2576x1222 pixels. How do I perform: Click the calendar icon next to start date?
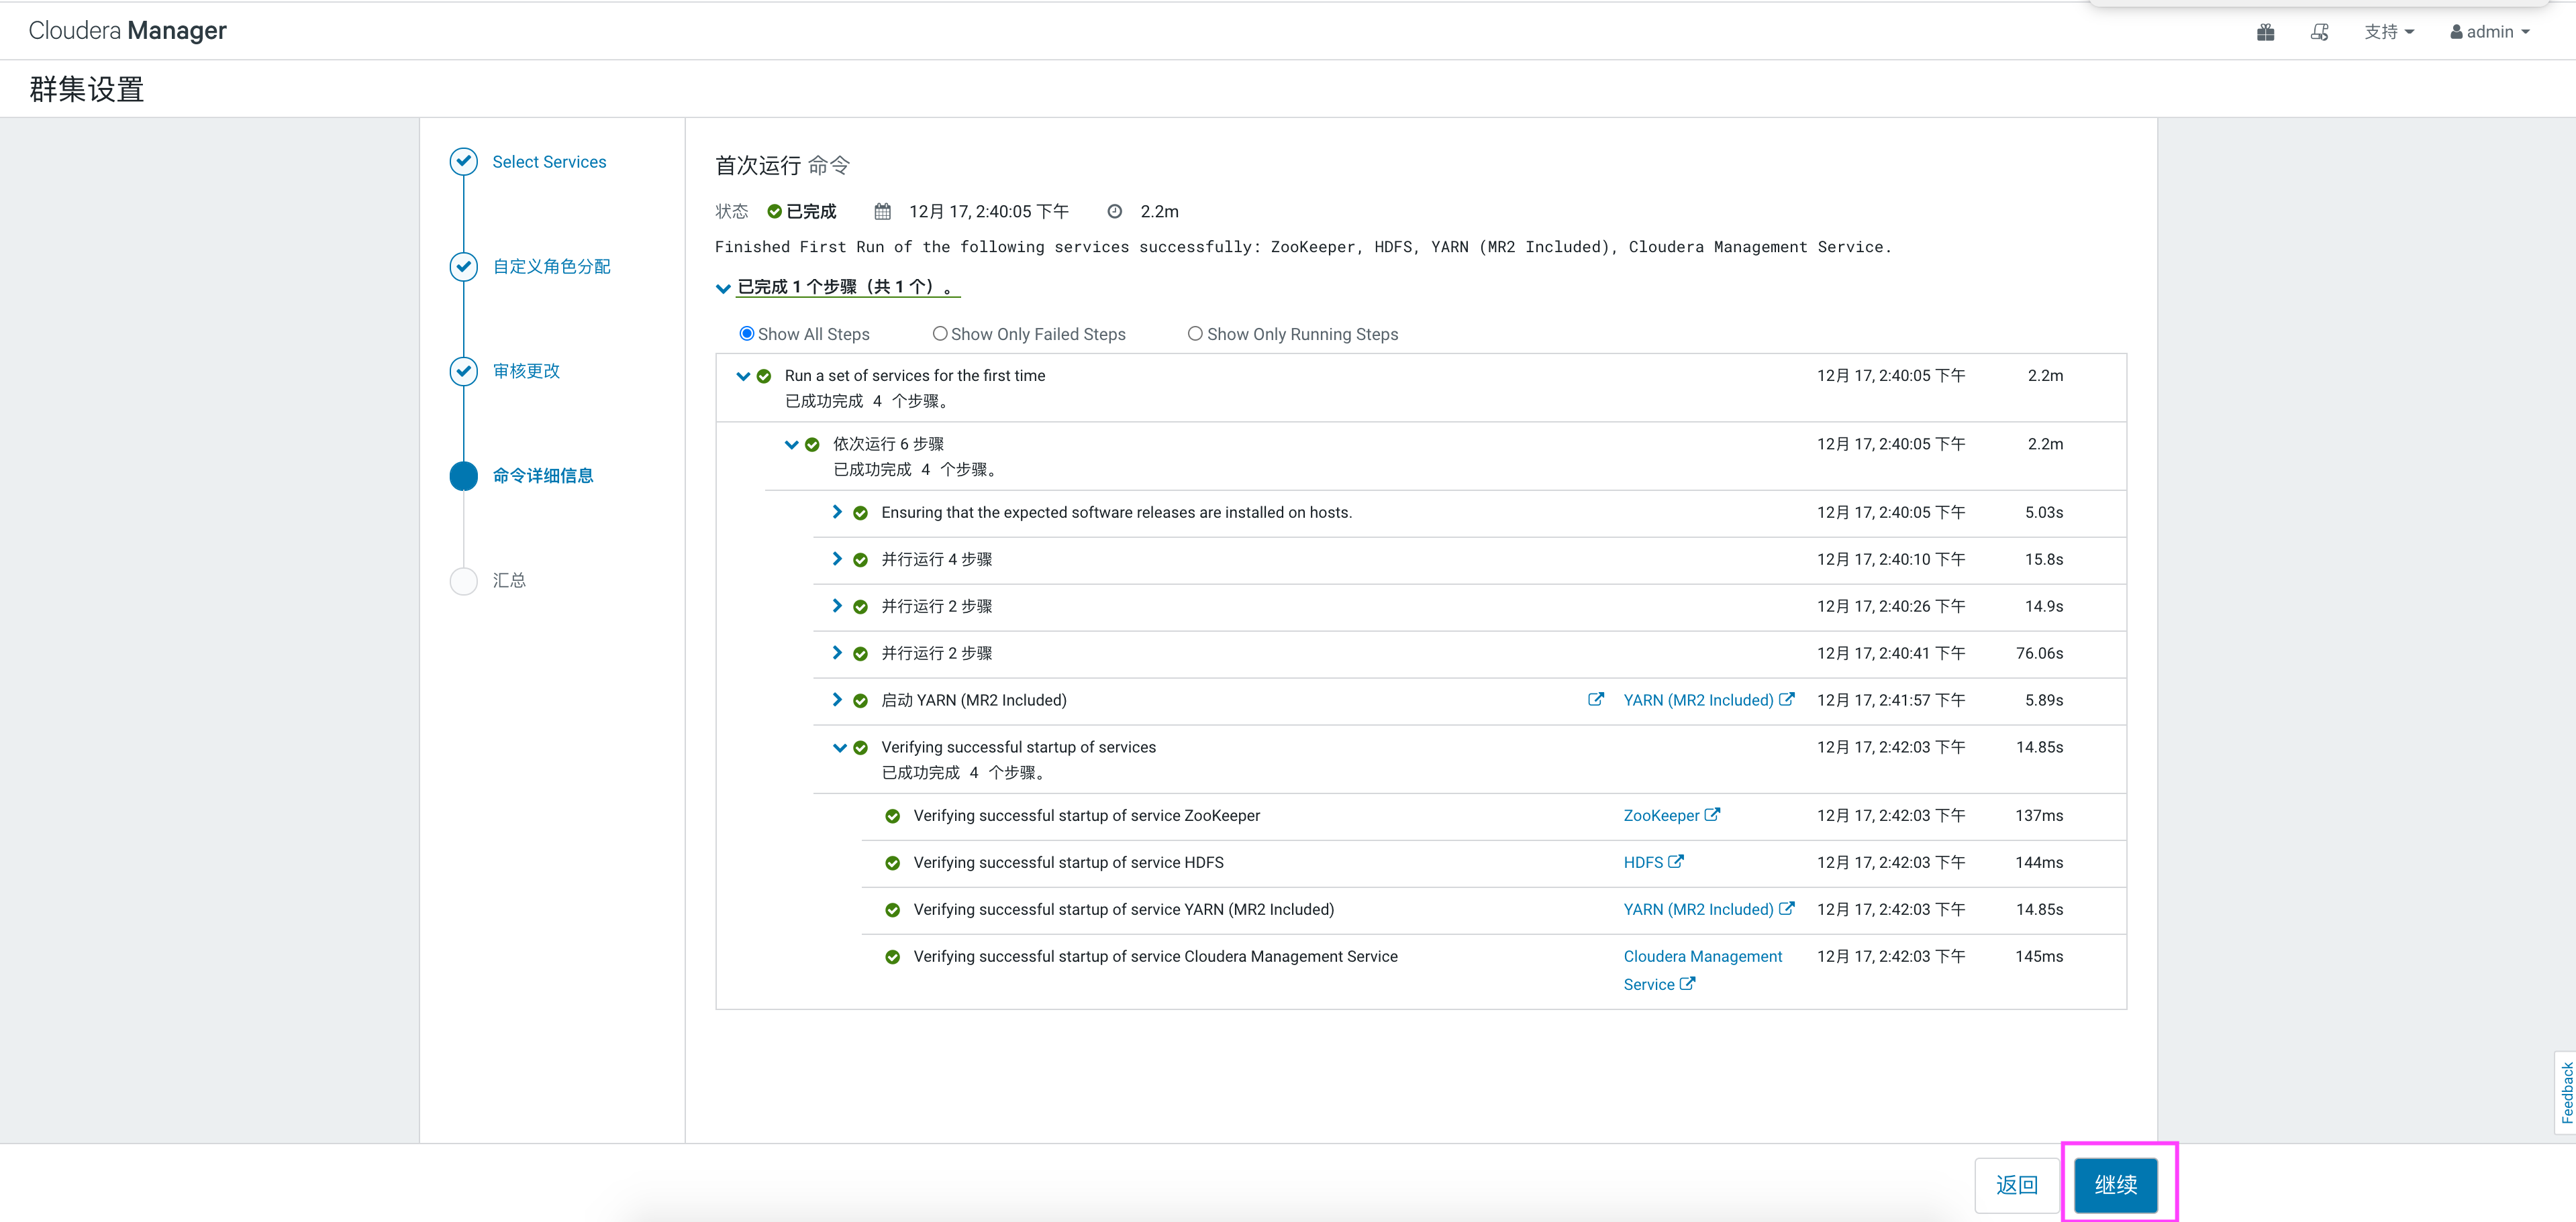click(882, 211)
